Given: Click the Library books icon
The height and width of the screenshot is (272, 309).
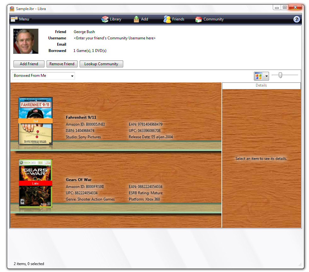Looking at the screenshot, I should coord(105,19).
